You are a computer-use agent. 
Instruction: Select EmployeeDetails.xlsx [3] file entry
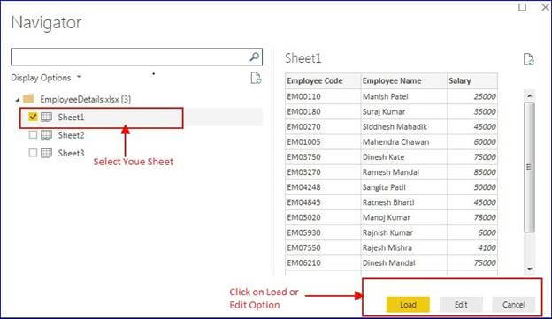pyautogui.click(x=85, y=99)
